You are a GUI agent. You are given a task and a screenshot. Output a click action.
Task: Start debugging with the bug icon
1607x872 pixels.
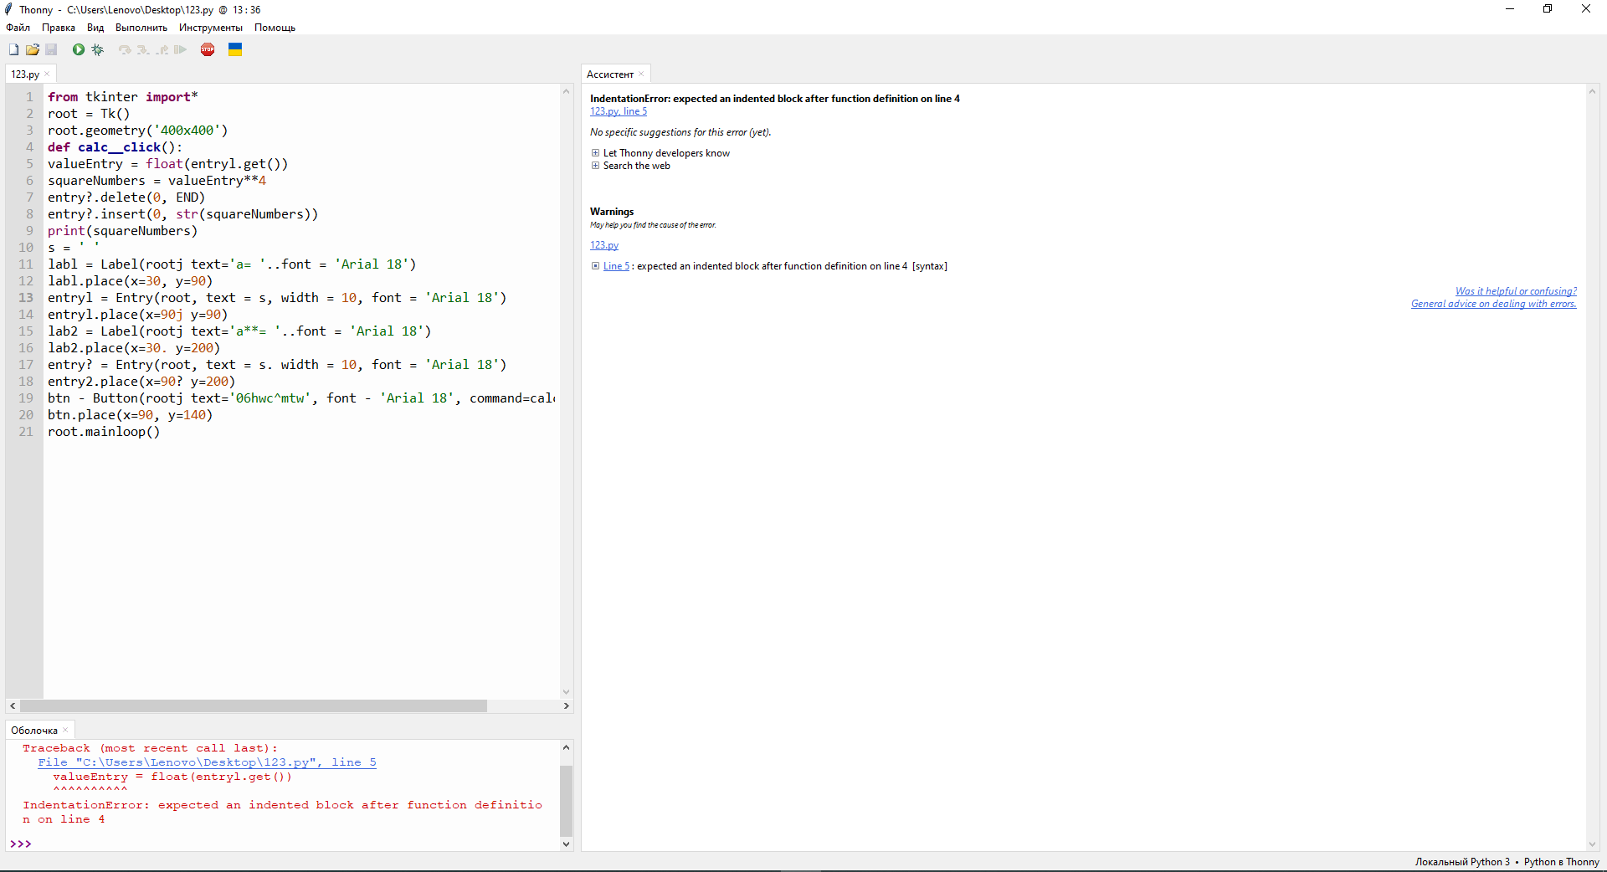coord(98,50)
